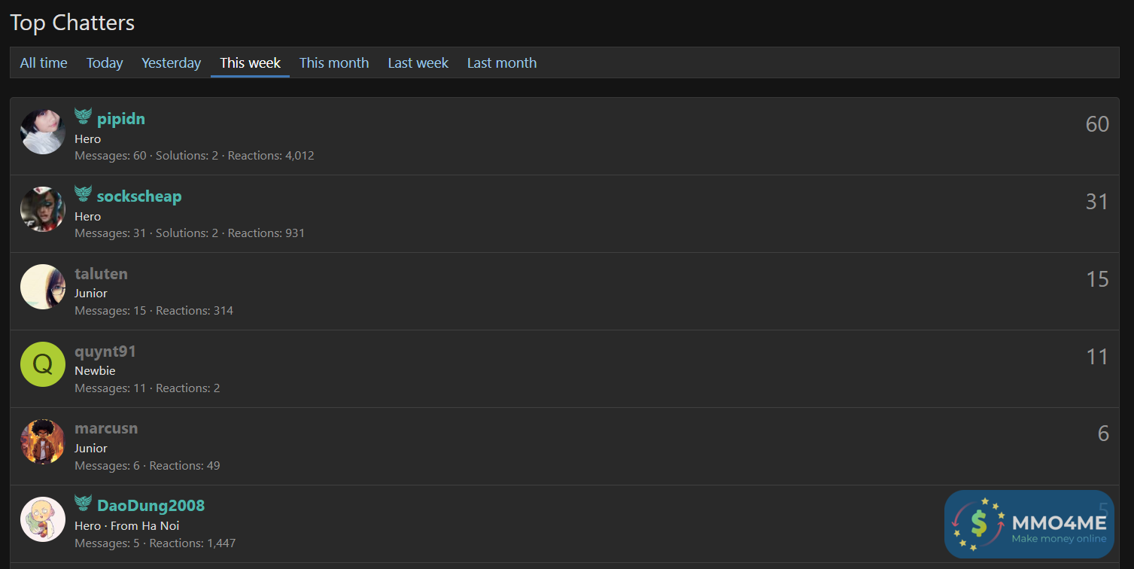The width and height of the screenshot is (1134, 569).
Task: Click the Hero badge icon beside DaoDung2008
Action: pos(83,504)
